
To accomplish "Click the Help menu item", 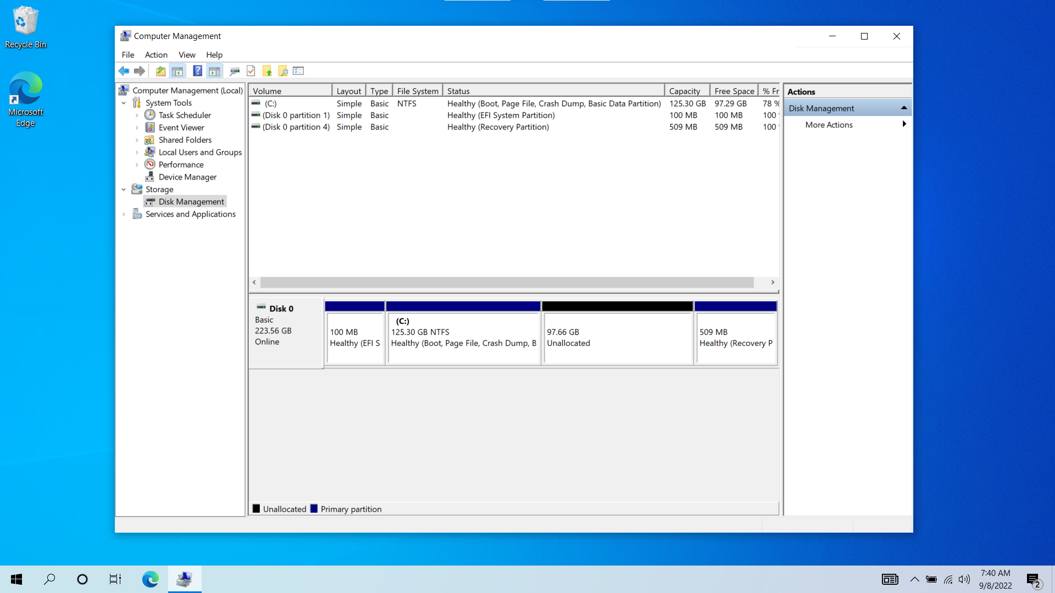I will [x=214, y=54].
